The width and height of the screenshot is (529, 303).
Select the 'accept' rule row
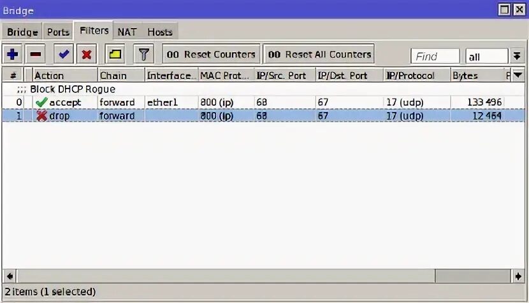click(263, 102)
